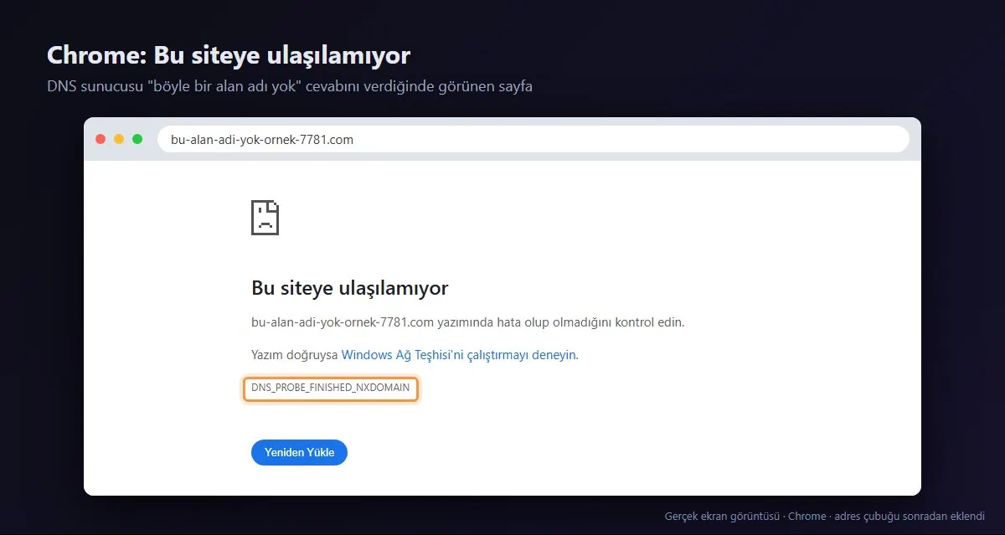Click the "Gerçek ekran görüntüsü" footer caption
Screen dimensions: 1005x535
(825, 517)
